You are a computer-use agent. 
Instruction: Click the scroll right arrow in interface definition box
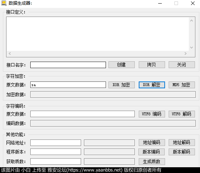pyautogui.click(x=186, y=53)
